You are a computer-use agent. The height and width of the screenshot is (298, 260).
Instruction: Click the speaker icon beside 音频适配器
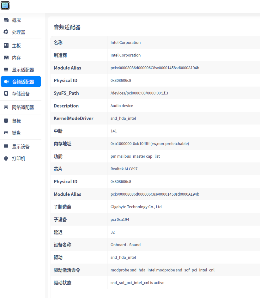coord(6,82)
